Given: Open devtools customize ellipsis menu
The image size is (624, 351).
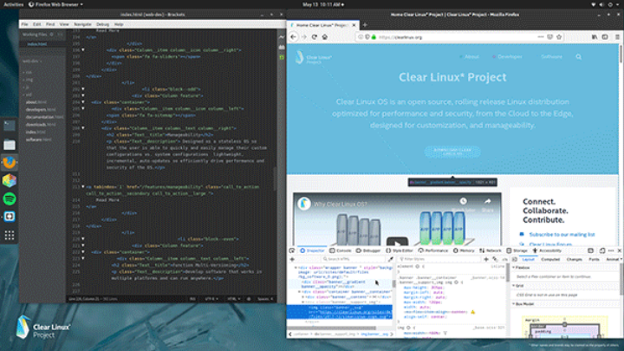Looking at the screenshot, I should tap(611, 250).
